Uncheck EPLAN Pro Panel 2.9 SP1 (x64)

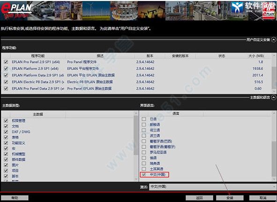(6, 62)
